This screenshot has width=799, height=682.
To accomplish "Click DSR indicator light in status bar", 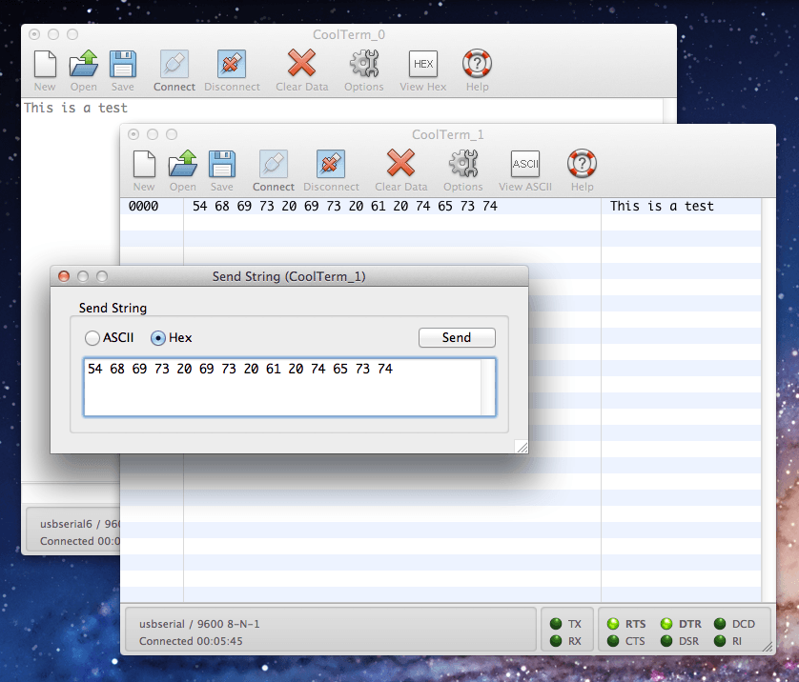I will [666, 641].
